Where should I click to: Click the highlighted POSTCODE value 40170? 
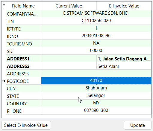click(96, 81)
